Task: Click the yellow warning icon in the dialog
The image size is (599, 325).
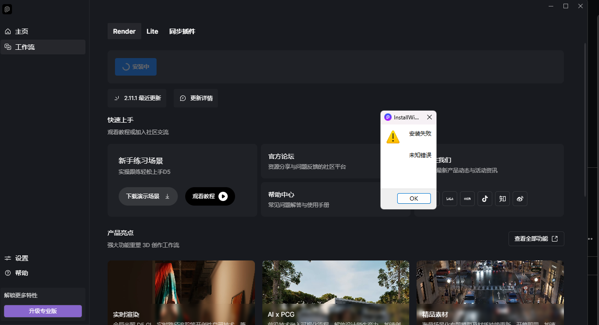Action: tap(393, 137)
